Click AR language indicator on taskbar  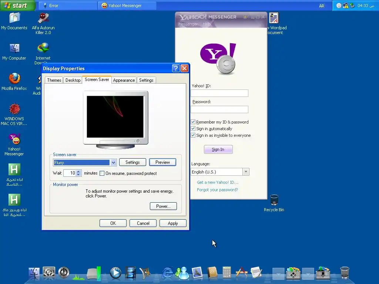click(x=322, y=6)
